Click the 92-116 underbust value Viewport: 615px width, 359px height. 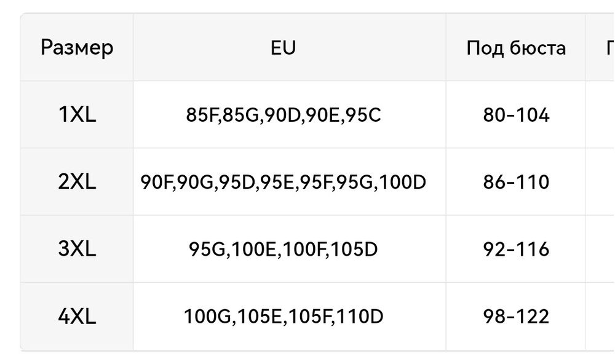point(516,250)
